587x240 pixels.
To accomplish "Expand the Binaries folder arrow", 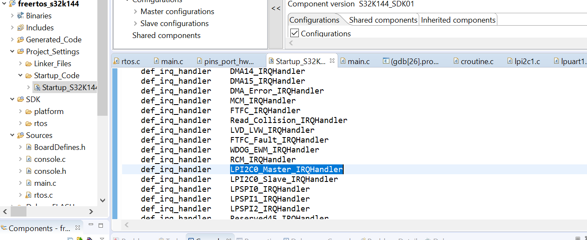I will click(12, 16).
